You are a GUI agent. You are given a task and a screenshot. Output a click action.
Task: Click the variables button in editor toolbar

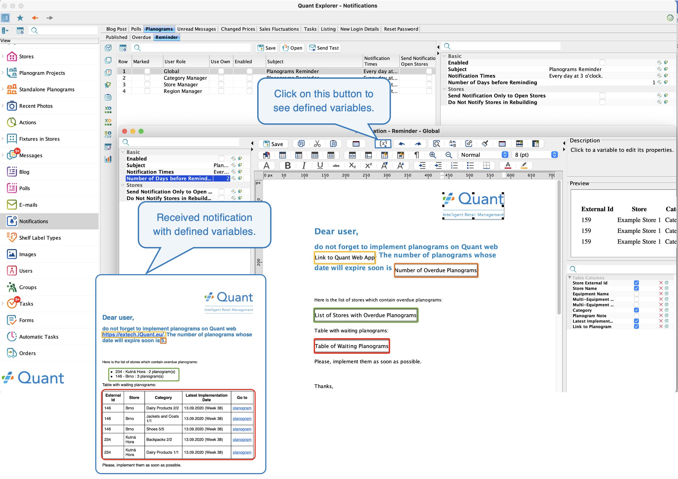(x=383, y=144)
